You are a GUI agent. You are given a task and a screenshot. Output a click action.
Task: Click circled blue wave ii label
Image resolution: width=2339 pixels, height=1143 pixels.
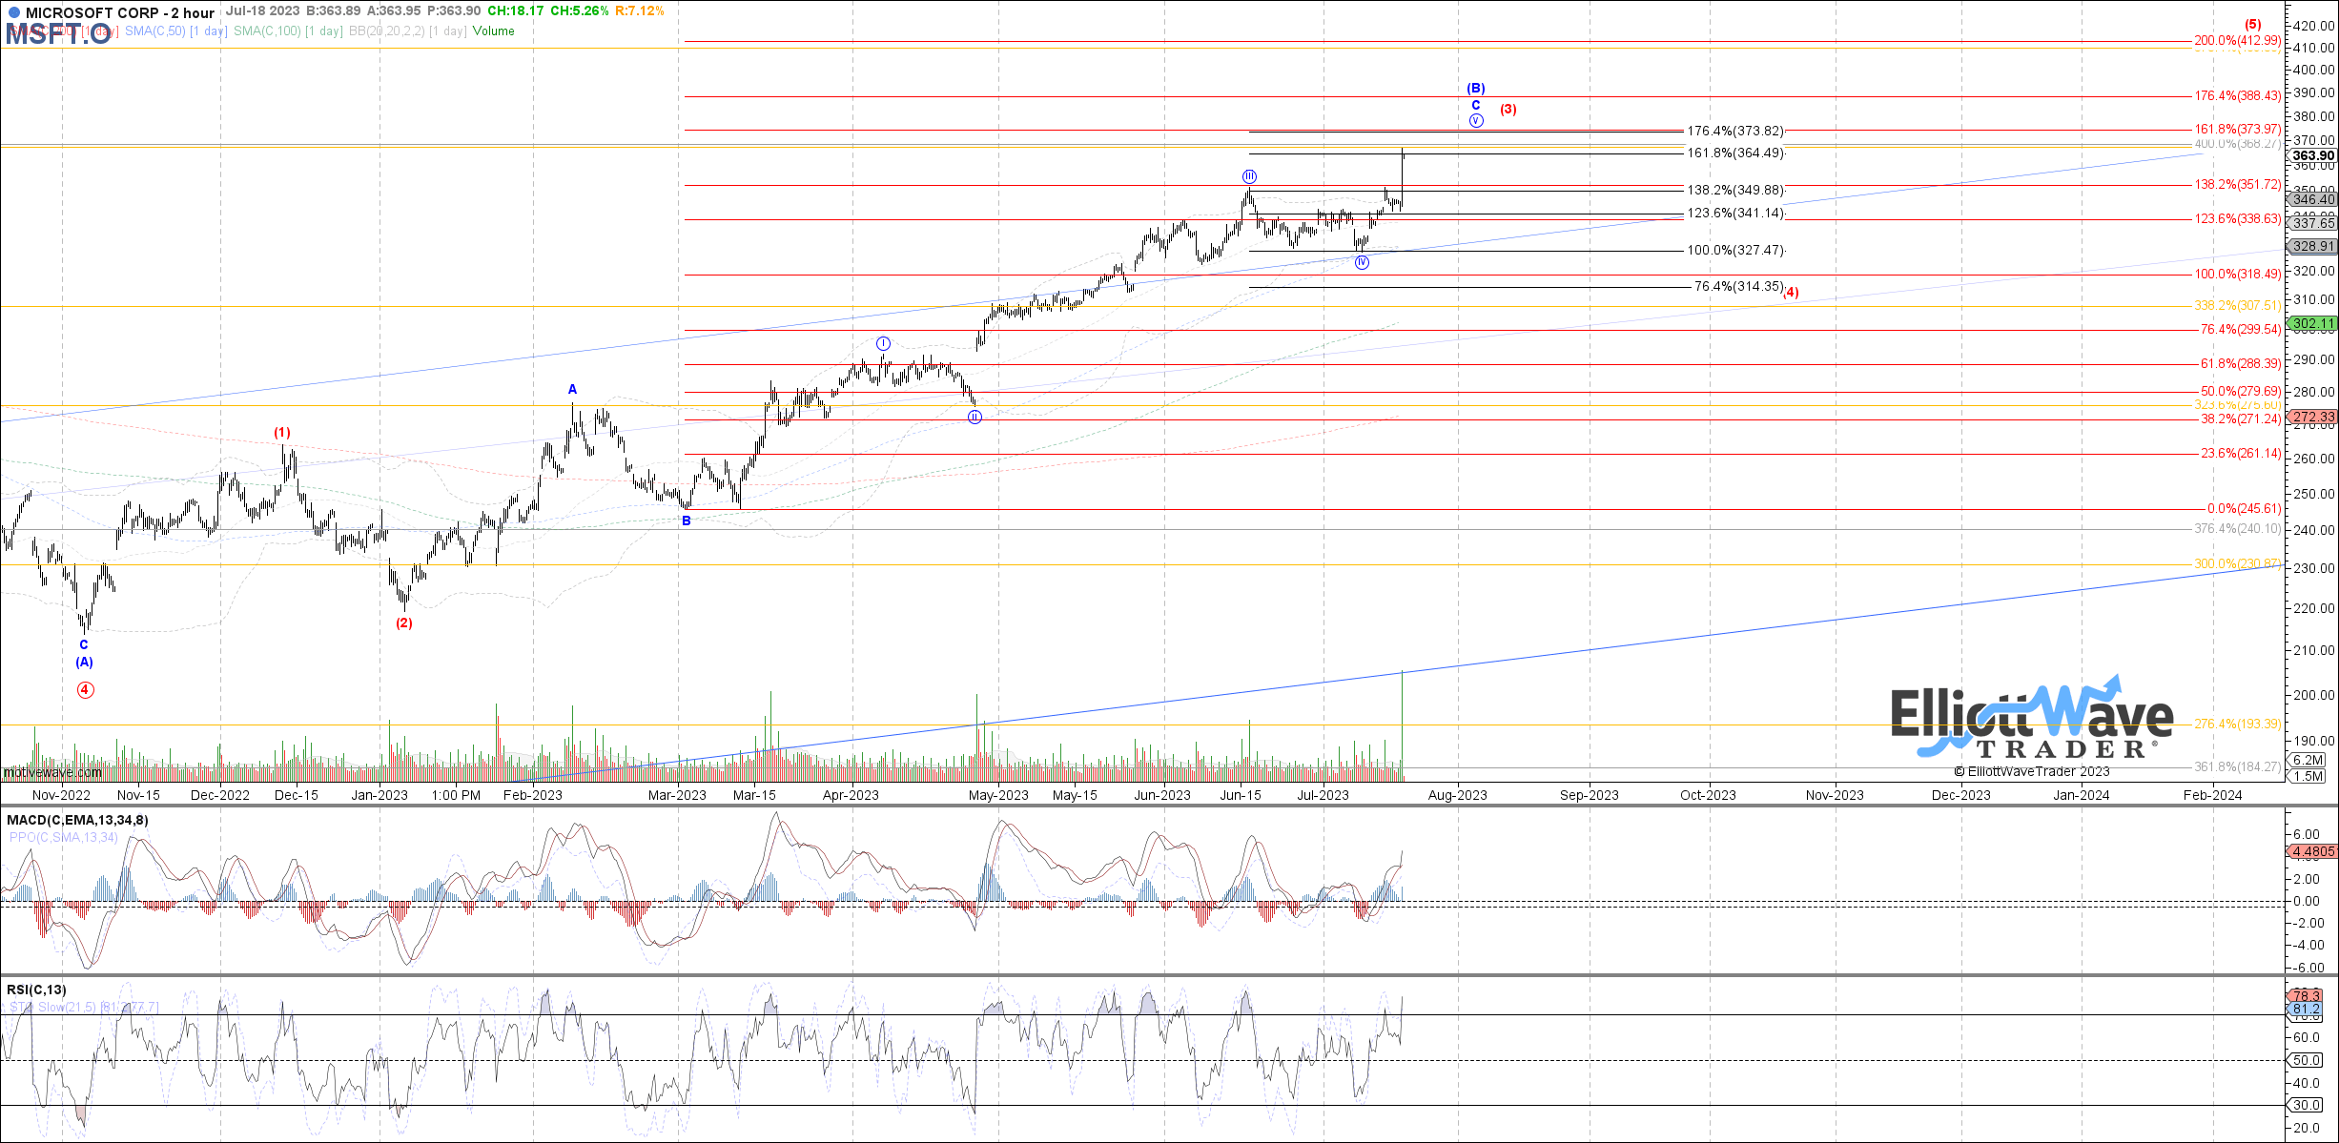(975, 417)
